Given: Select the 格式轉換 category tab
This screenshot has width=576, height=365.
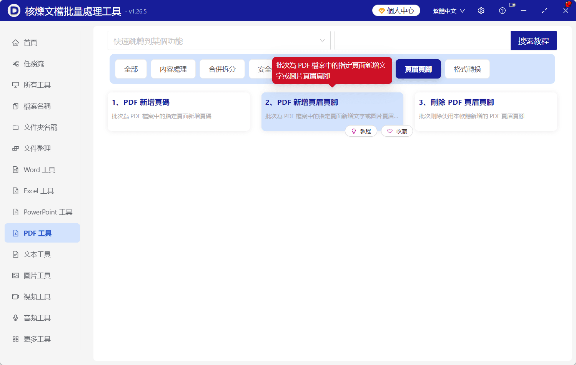Looking at the screenshot, I should pyautogui.click(x=467, y=69).
